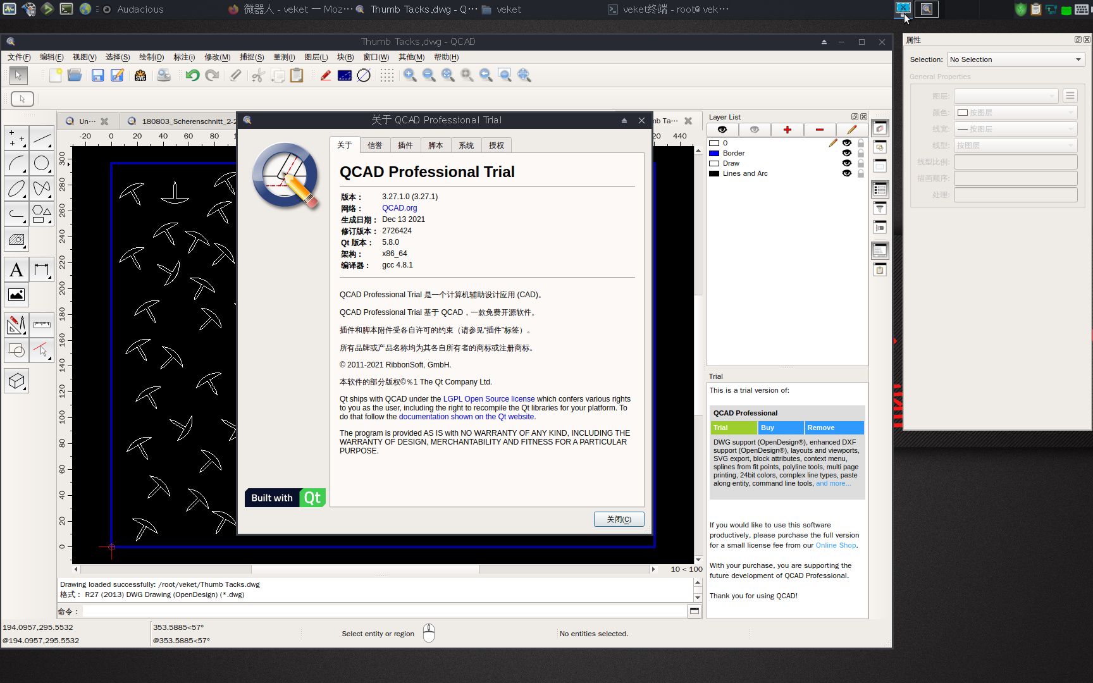The width and height of the screenshot is (1093, 683).
Task: Click the Zoom Out magnifier
Action: [429, 75]
